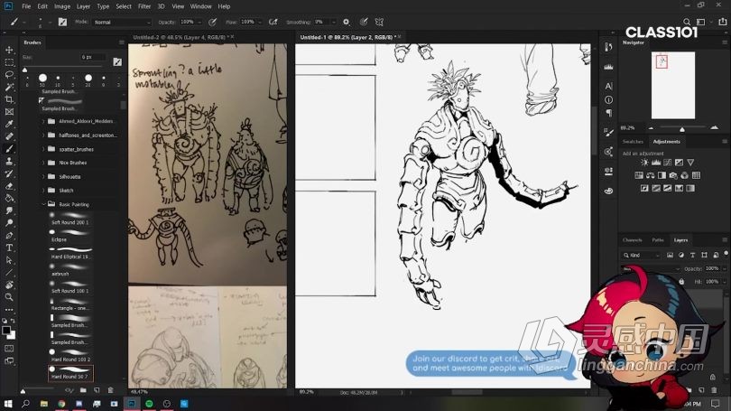
Task: Select the Frame tool
Action: pyautogui.click(x=9, y=112)
